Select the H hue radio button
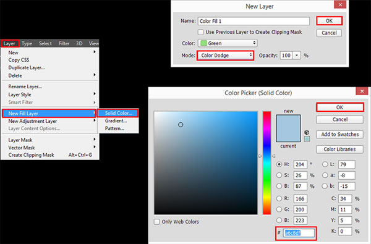The width and height of the screenshot is (371, 244). pyautogui.click(x=279, y=164)
